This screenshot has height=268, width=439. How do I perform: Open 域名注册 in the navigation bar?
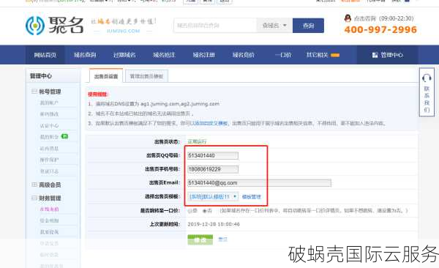tap(204, 55)
